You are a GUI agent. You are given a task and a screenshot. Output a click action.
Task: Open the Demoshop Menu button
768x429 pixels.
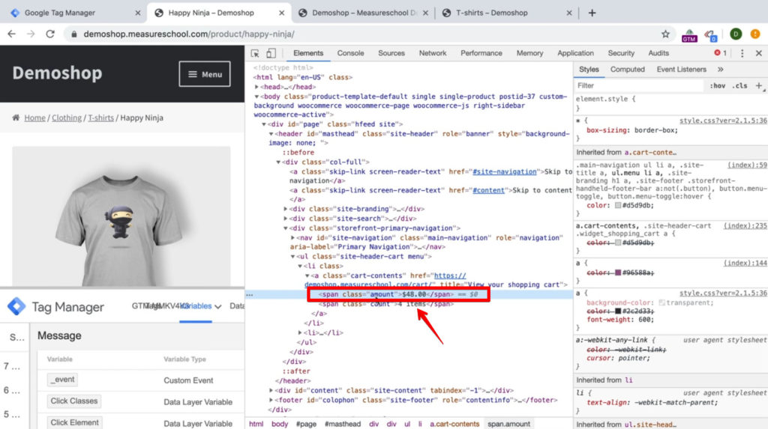click(205, 74)
